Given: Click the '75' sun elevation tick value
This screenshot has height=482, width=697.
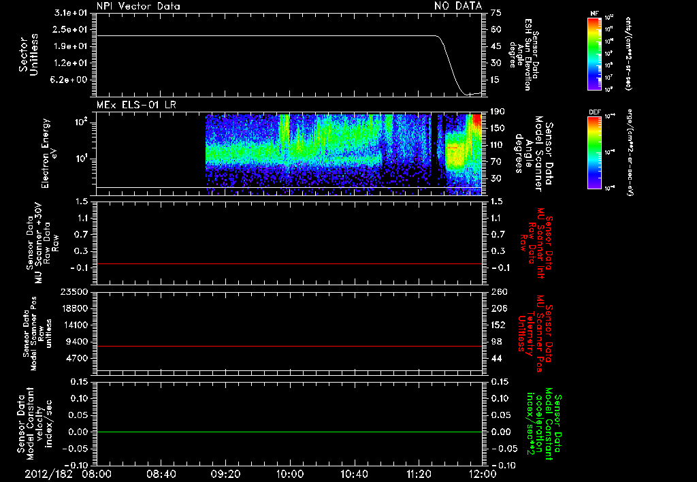Looking at the screenshot, I should point(496,13).
